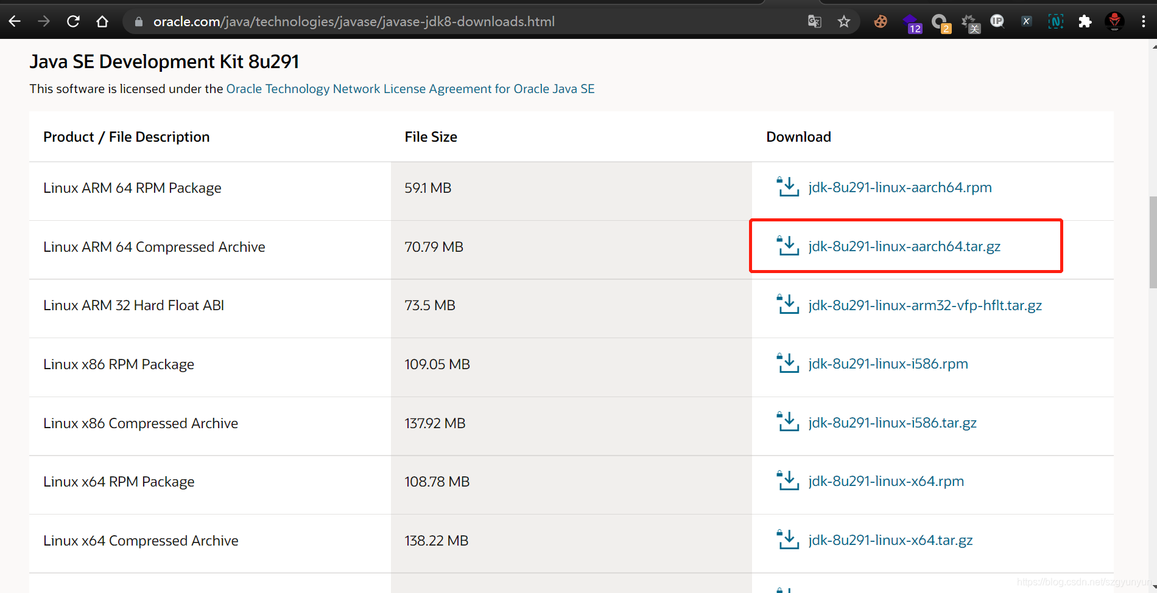Open the browser profile avatar
Image resolution: width=1157 pixels, height=593 pixels.
[1114, 22]
